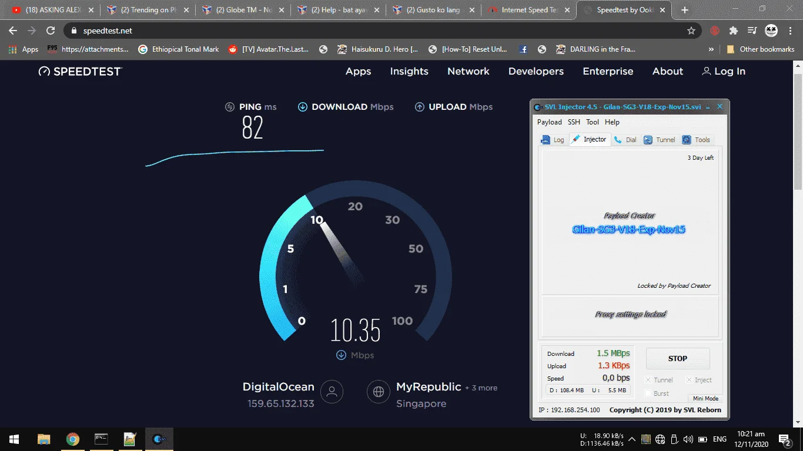Viewport: 803px width, 451px height.
Task: Switch to the Dial tab
Action: pyautogui.click(x=625, y=140)
